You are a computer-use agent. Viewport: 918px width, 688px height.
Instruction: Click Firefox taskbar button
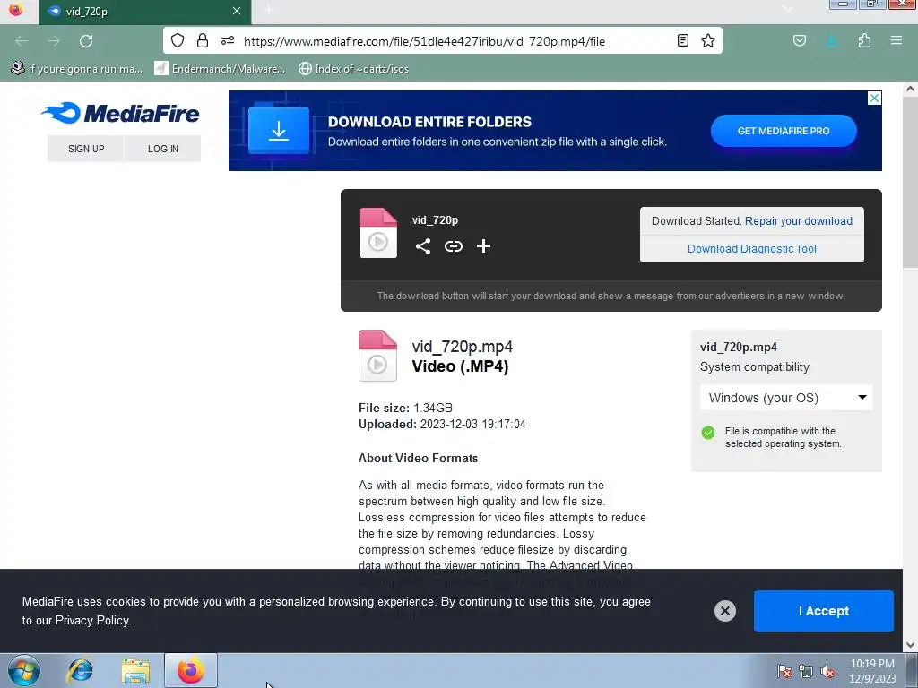point(191,670)
